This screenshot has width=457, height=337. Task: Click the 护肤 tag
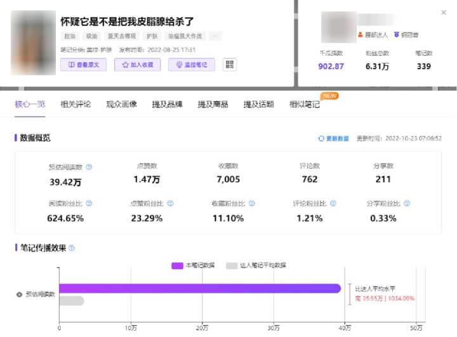coord(152,36)
